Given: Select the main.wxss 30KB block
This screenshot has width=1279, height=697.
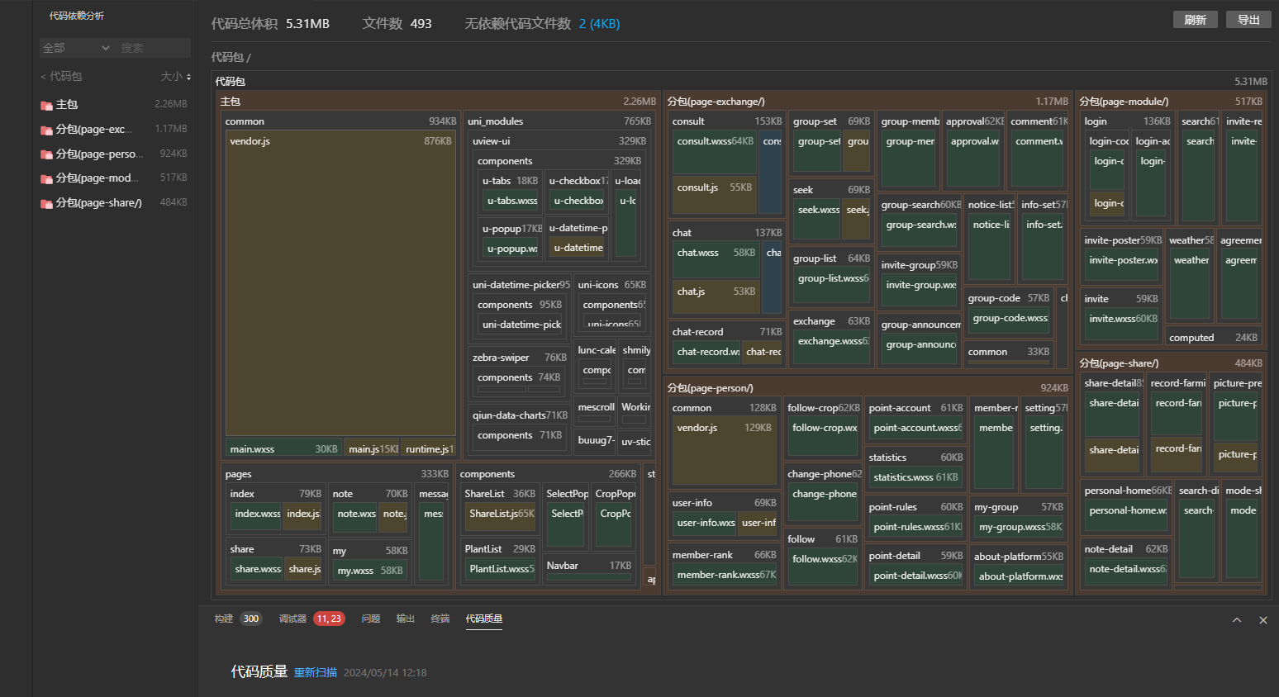Looking at the screenshot, I should tap(283, 448).
